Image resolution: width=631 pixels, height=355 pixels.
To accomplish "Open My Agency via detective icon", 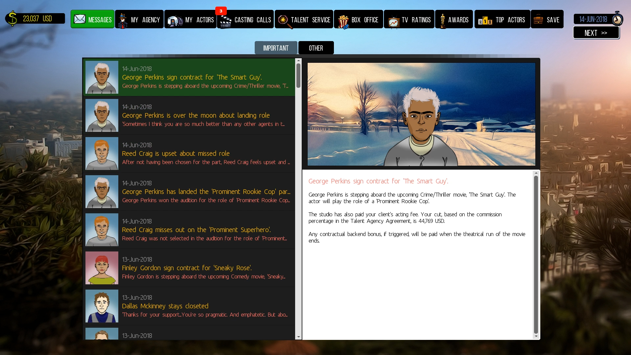I will point(123,20).
